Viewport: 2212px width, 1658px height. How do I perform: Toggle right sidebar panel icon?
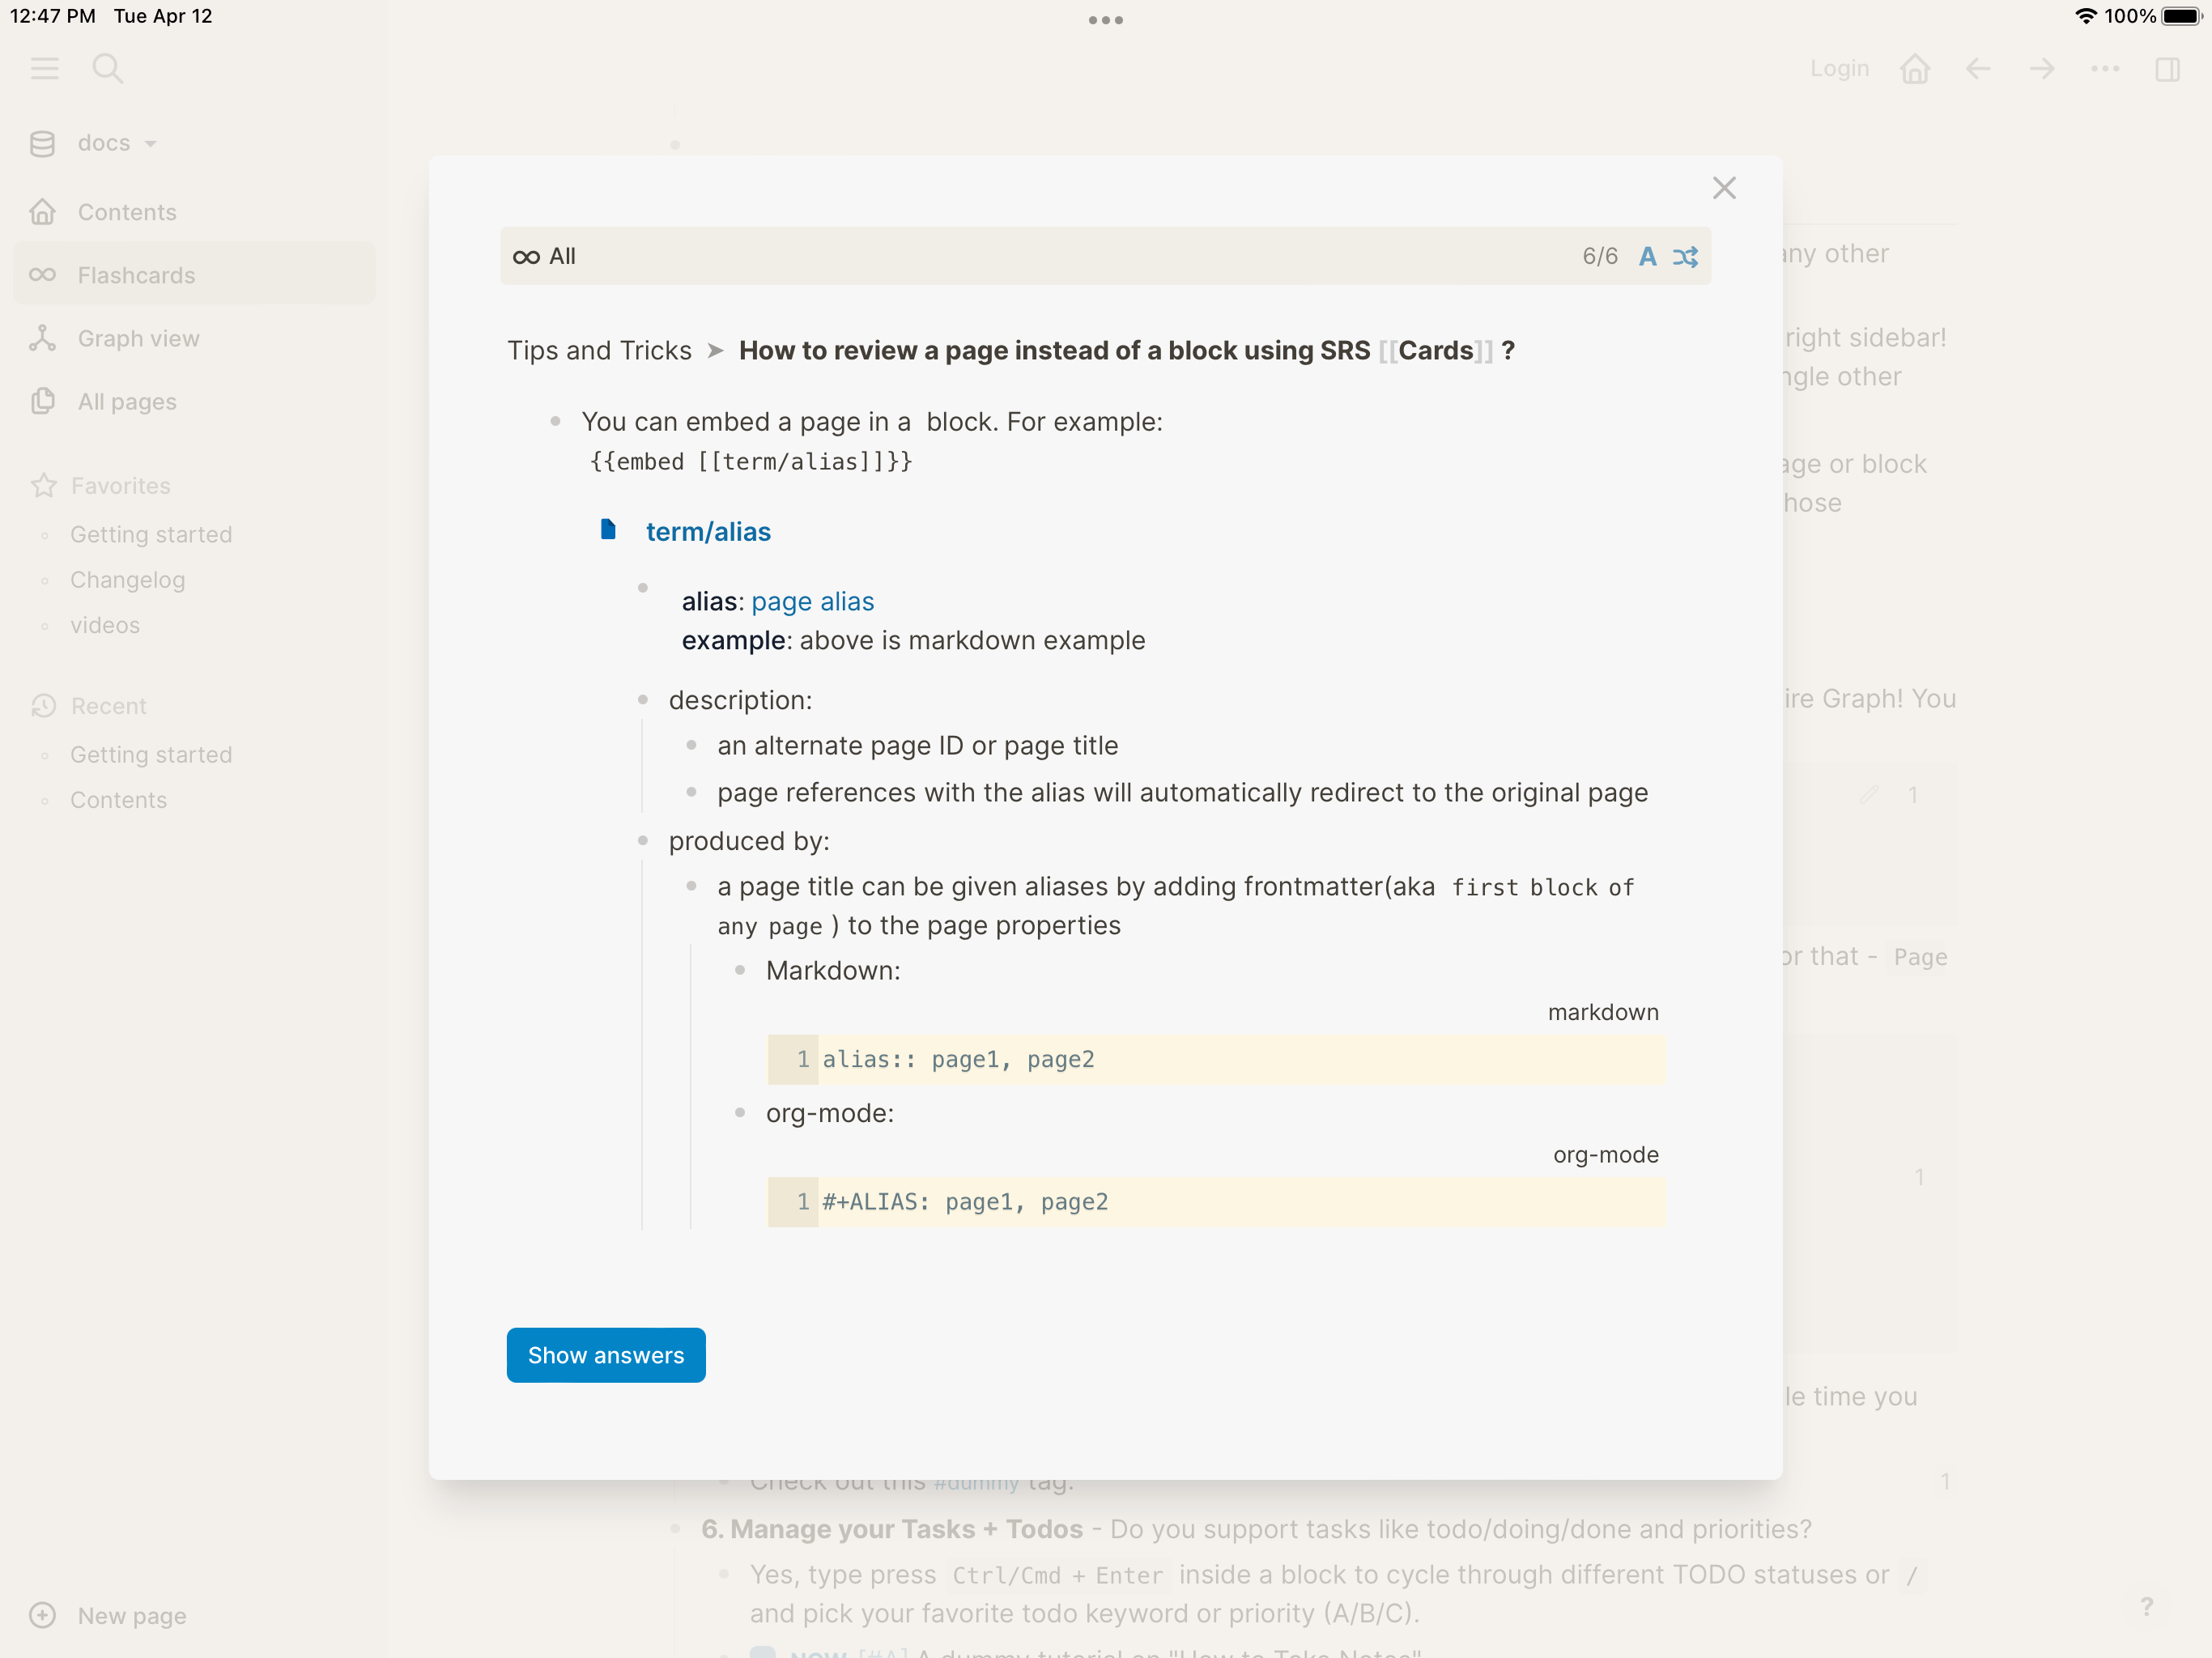click(x=2167, y=68)
